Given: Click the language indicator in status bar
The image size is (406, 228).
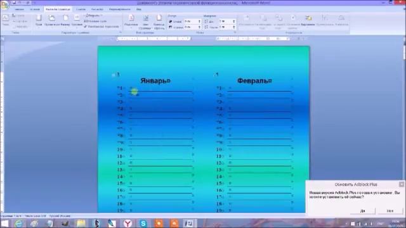Looking at the screenshot, I should tap(60, 216).
